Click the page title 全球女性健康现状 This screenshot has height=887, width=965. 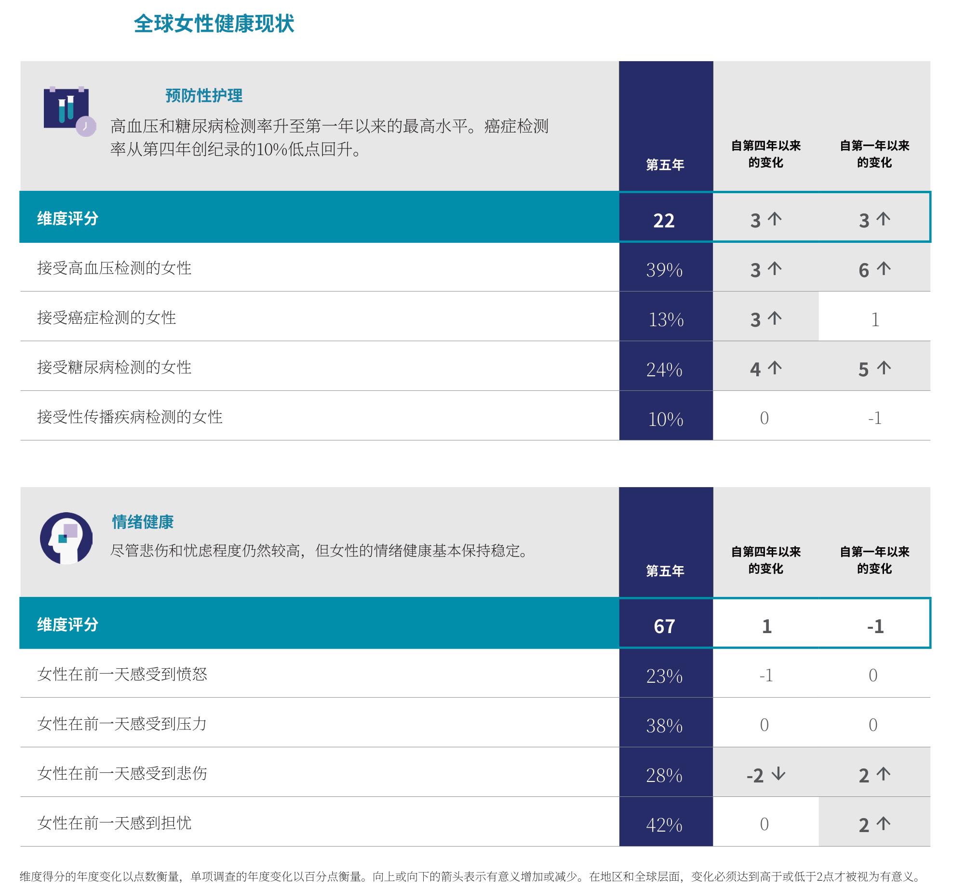(214, 23)
